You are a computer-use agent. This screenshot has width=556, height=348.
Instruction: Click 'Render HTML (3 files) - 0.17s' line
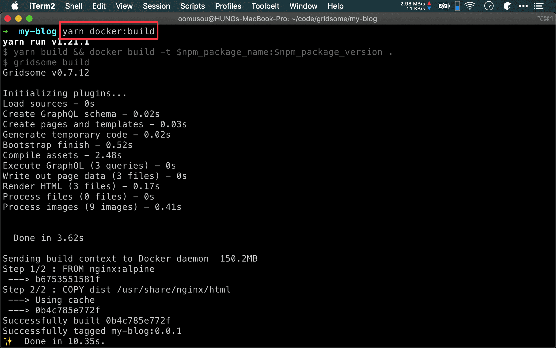(x=81, y=187)
